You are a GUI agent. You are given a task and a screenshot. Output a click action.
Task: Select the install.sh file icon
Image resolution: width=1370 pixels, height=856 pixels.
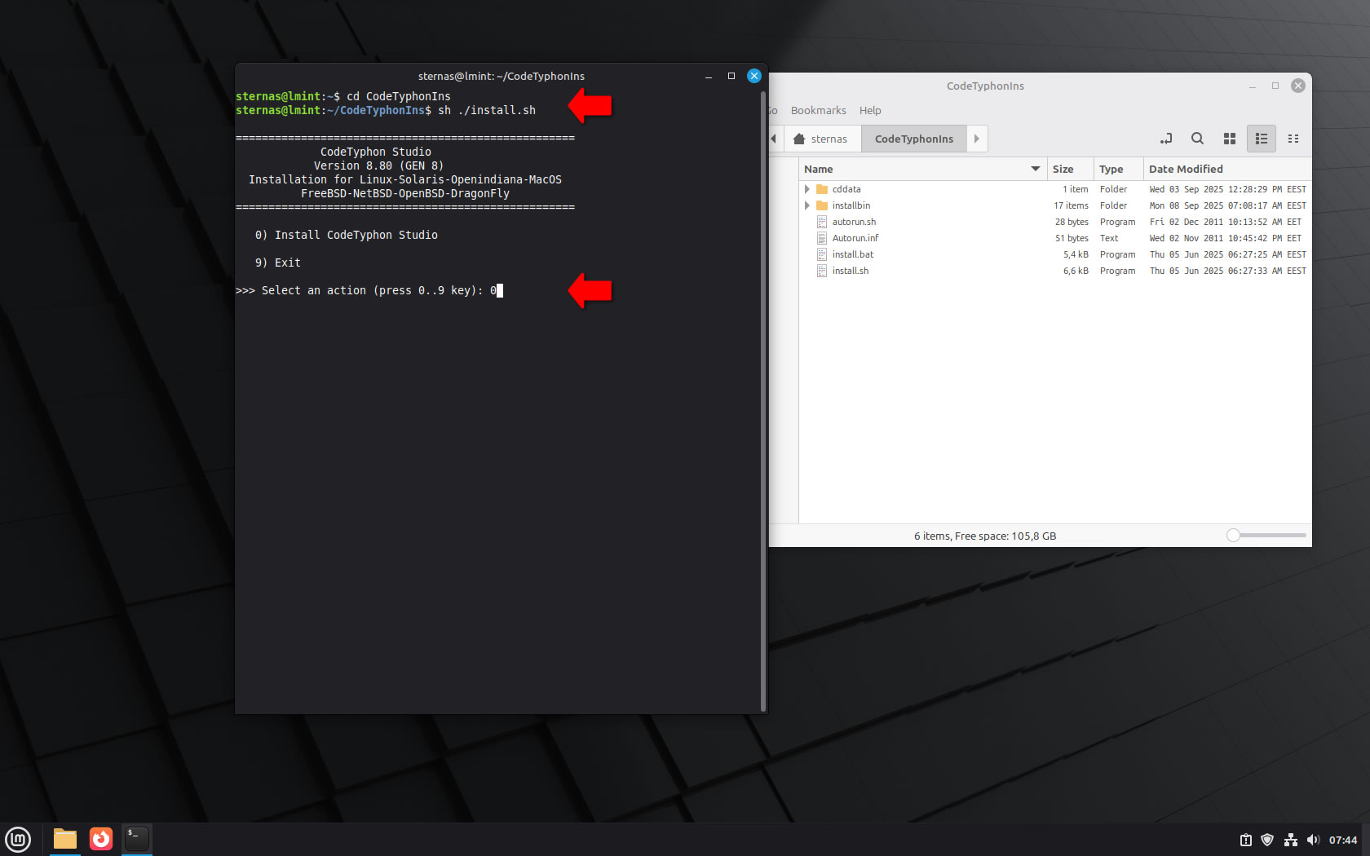[822, 271]
